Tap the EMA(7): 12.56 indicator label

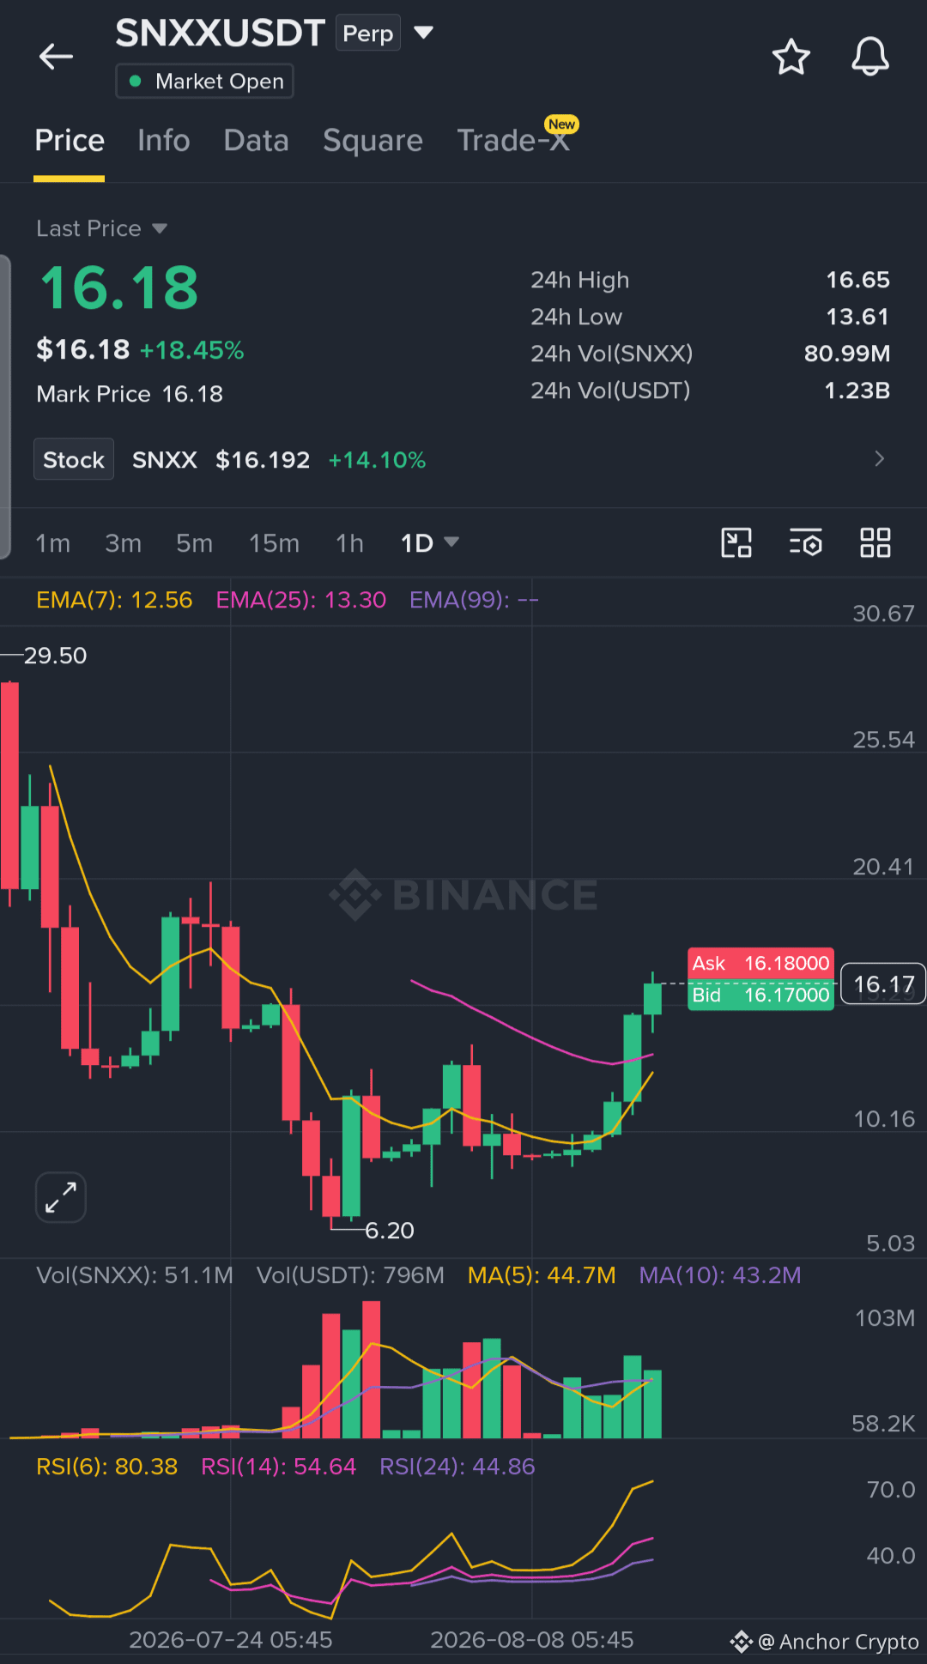click(114, 600)
